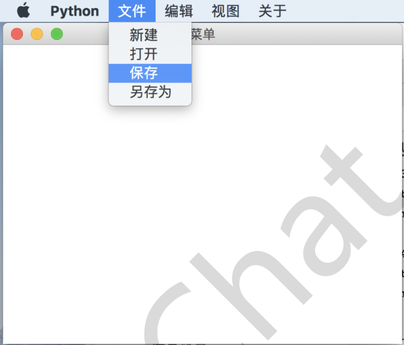Screen dimensions: 404x345
Task: Maximize the window with the green button
Action: [57, 34]
